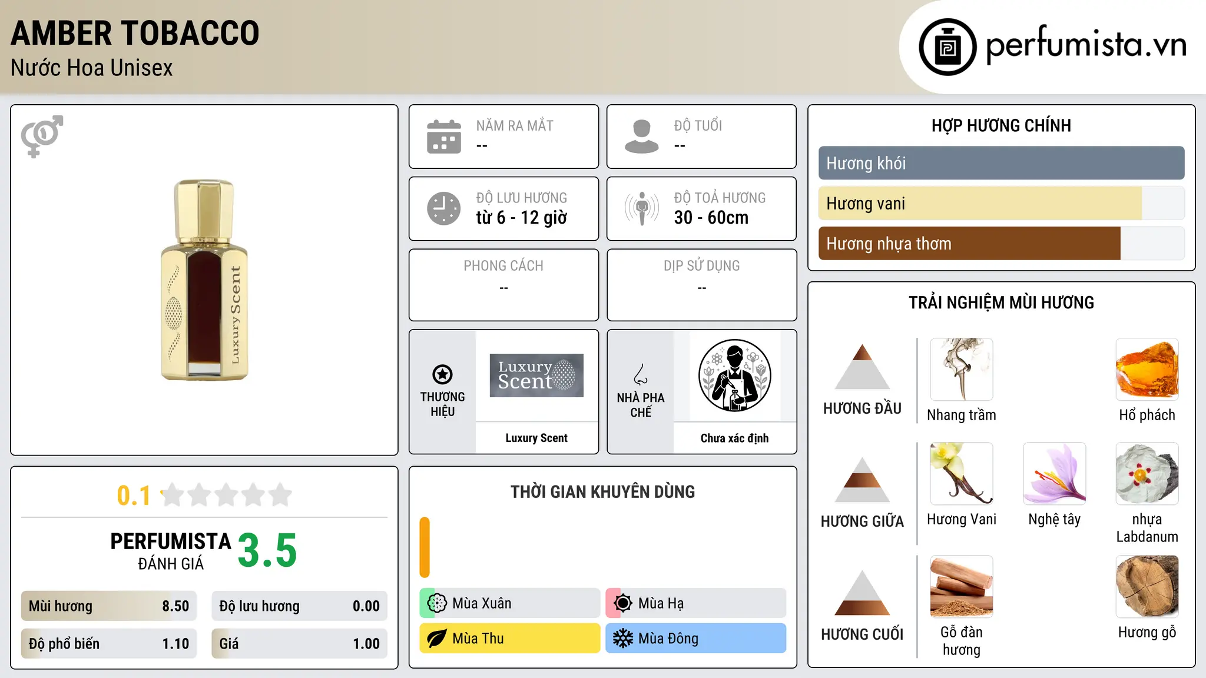Select the Gỗ đàn hương note image

962,587
